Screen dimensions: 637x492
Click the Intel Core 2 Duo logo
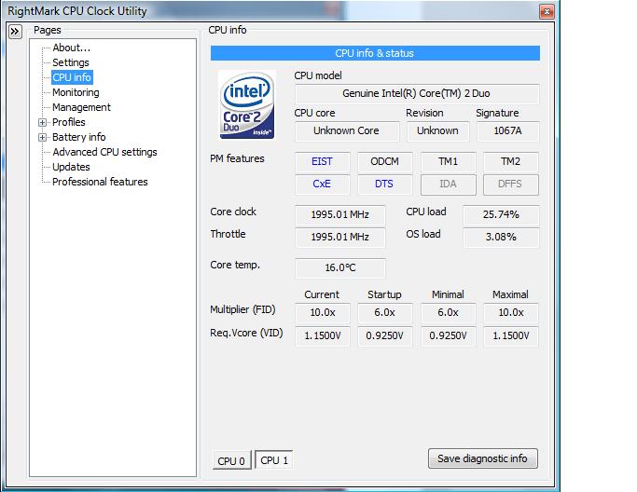point(247,104)
